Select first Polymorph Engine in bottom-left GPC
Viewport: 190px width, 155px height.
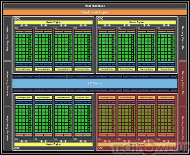click(x=24, y=97)
